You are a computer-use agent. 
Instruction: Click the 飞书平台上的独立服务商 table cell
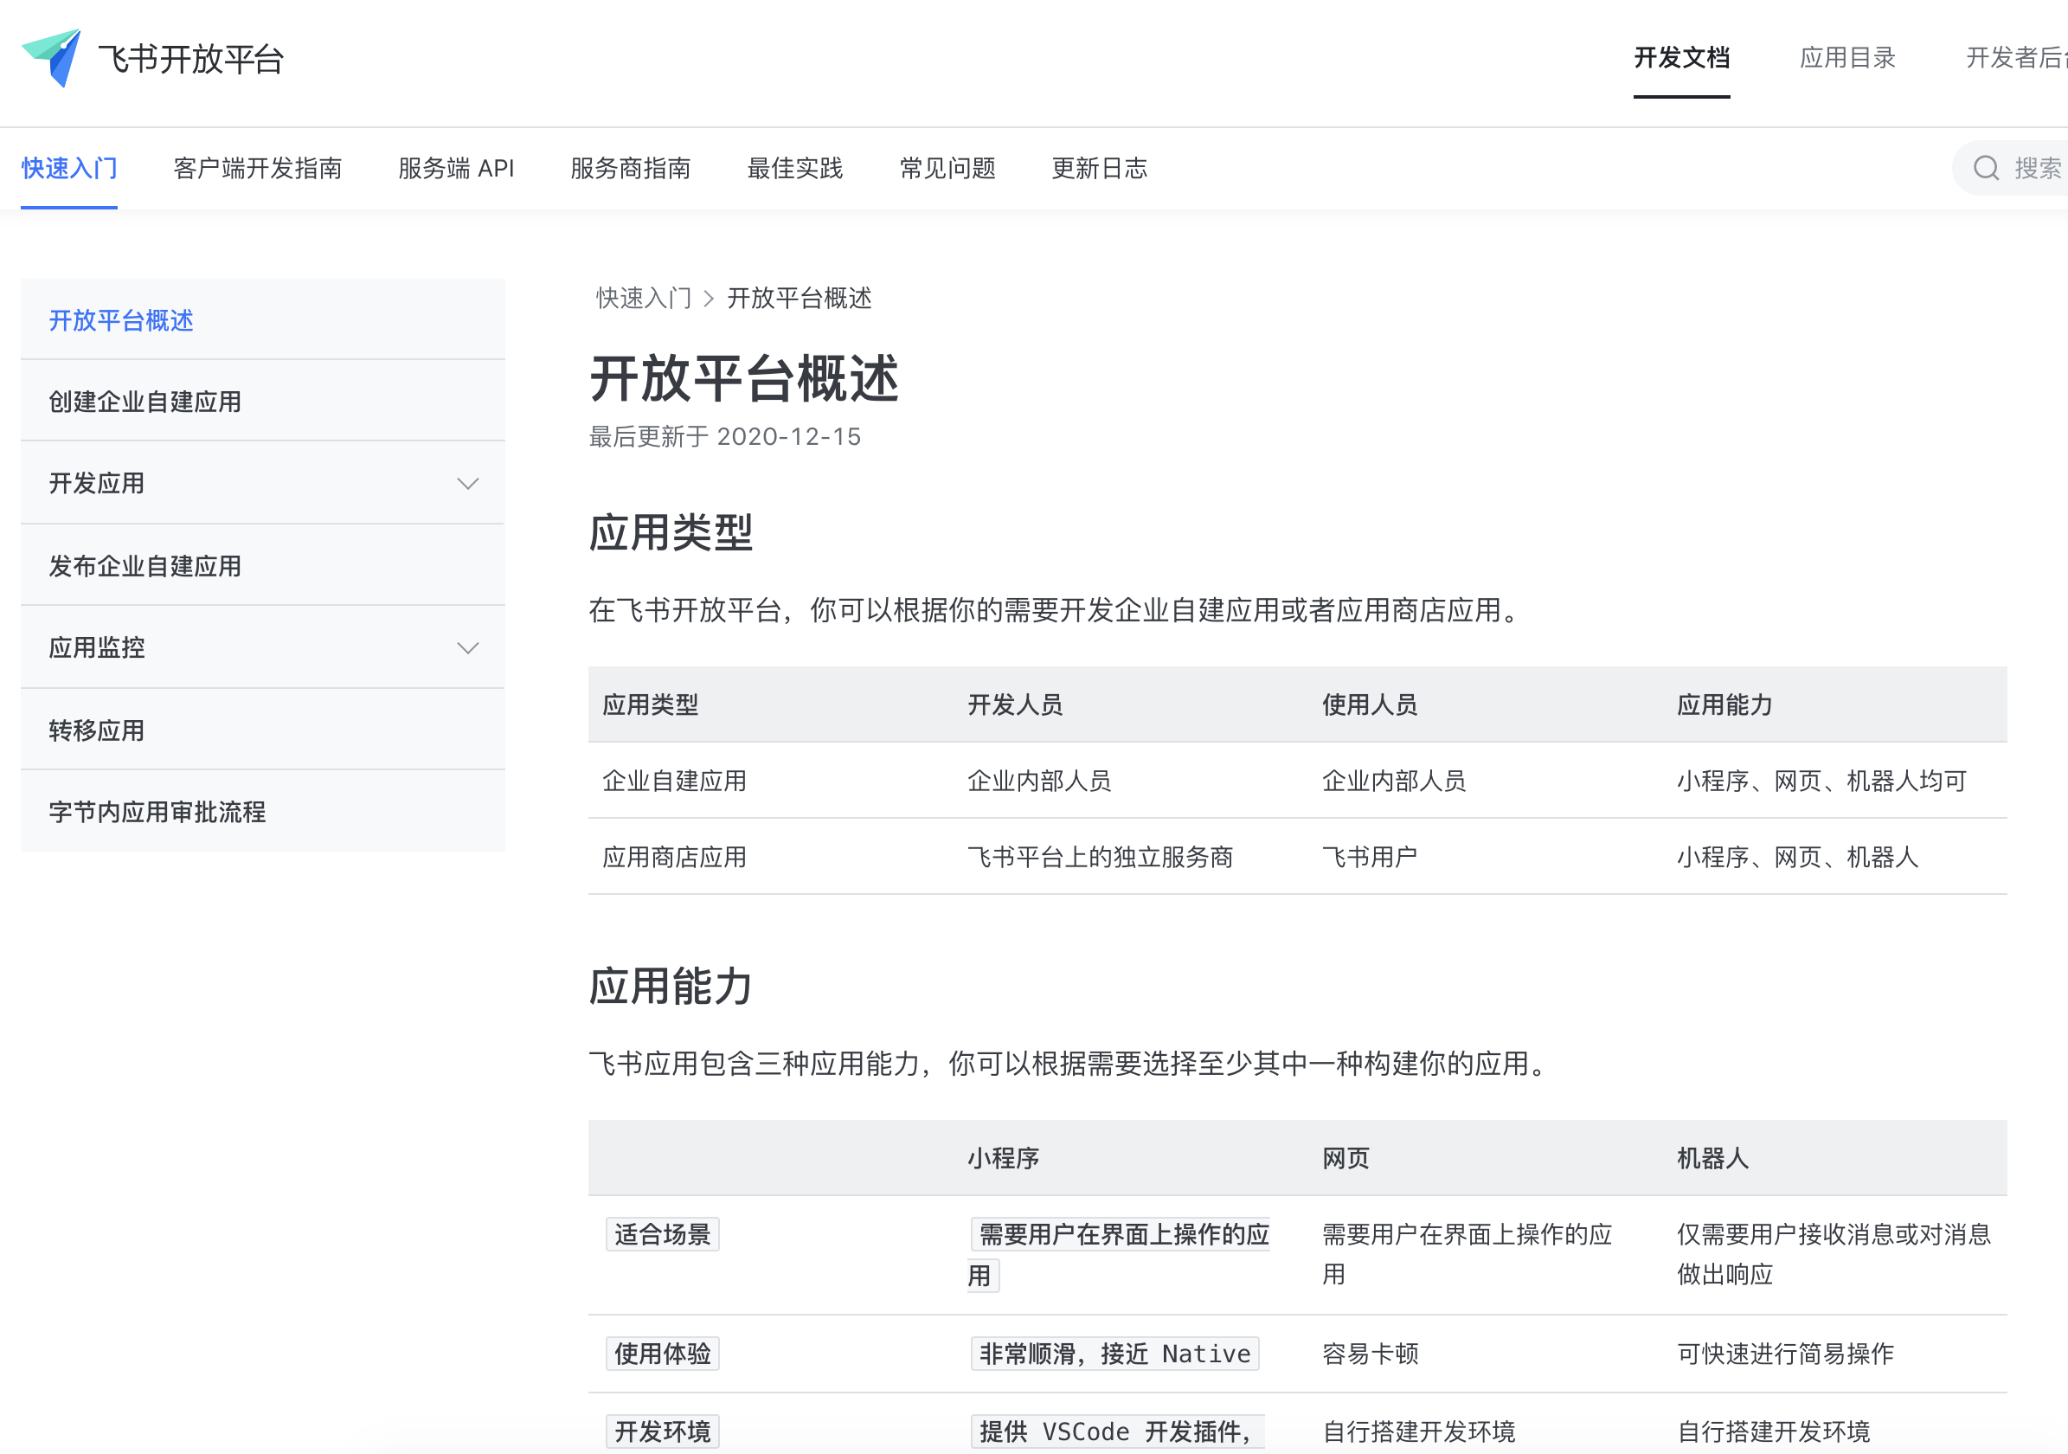tap(1100, 857)
